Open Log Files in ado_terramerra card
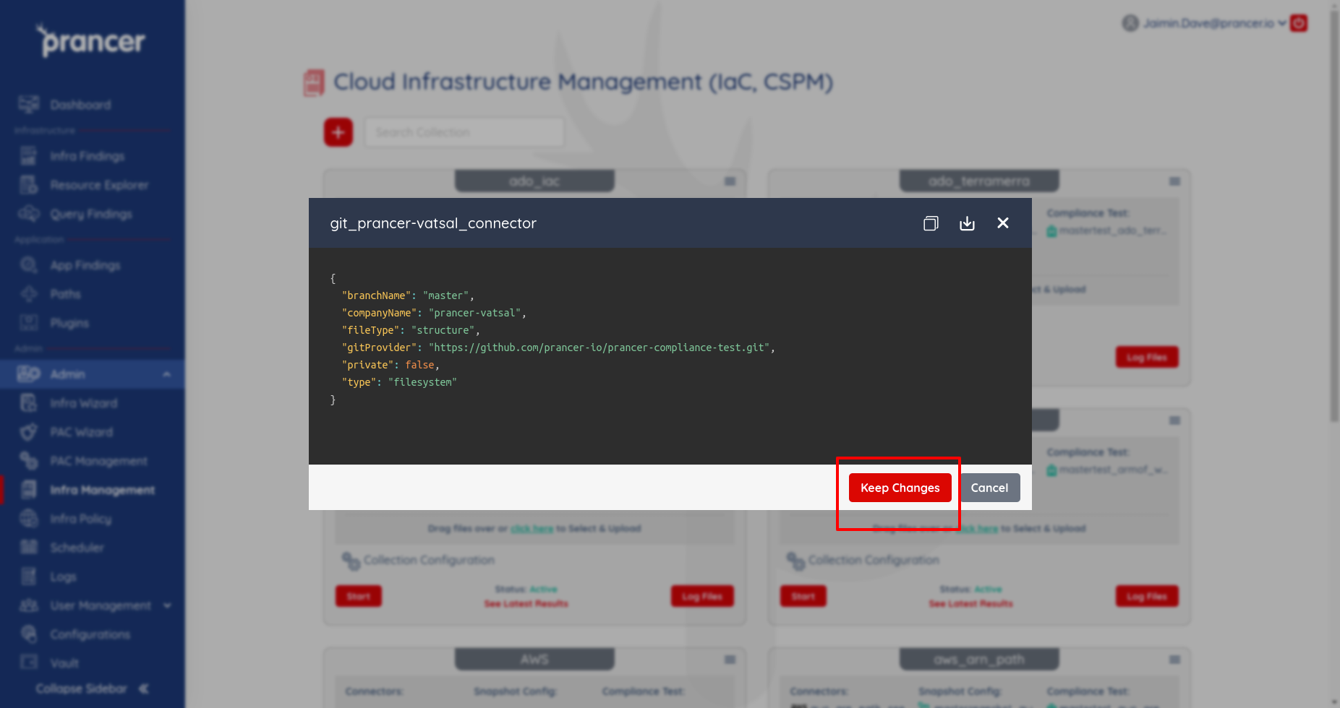 coord(1147,358)
